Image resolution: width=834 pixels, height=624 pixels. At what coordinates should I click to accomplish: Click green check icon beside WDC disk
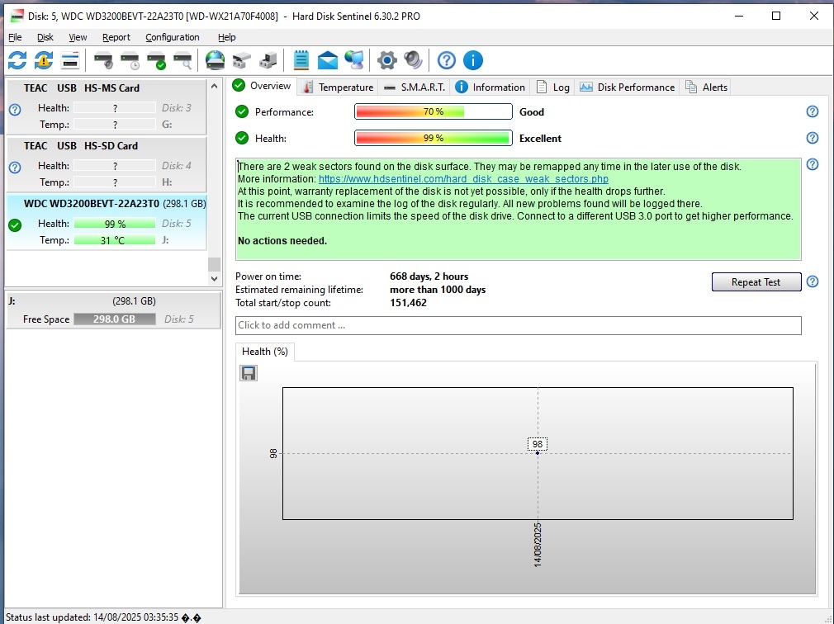[15, 225]
